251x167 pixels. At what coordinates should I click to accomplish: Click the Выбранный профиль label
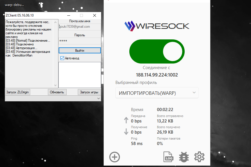136,83
